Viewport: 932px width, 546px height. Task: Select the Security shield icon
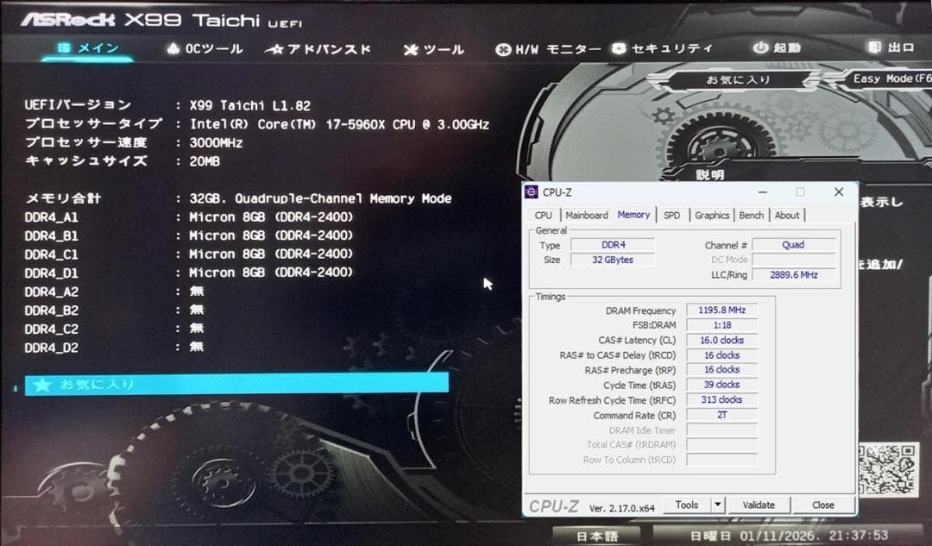coord(618,48)
